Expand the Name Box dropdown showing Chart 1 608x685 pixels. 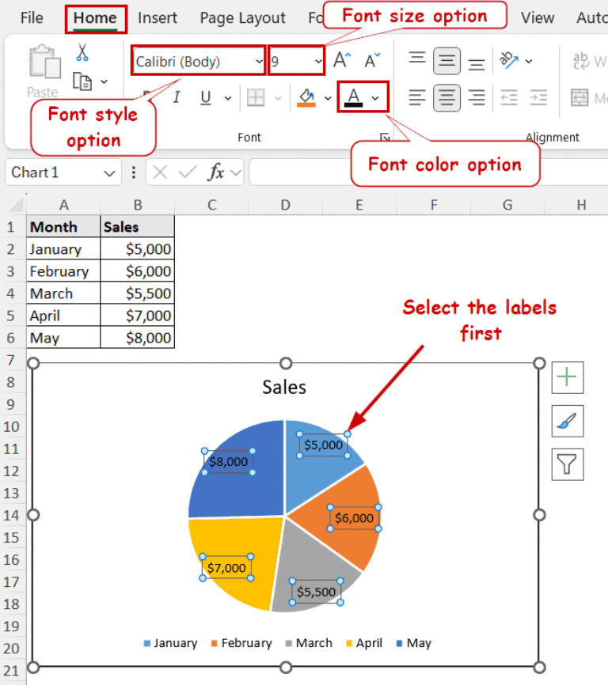click(x=108, y=172)
